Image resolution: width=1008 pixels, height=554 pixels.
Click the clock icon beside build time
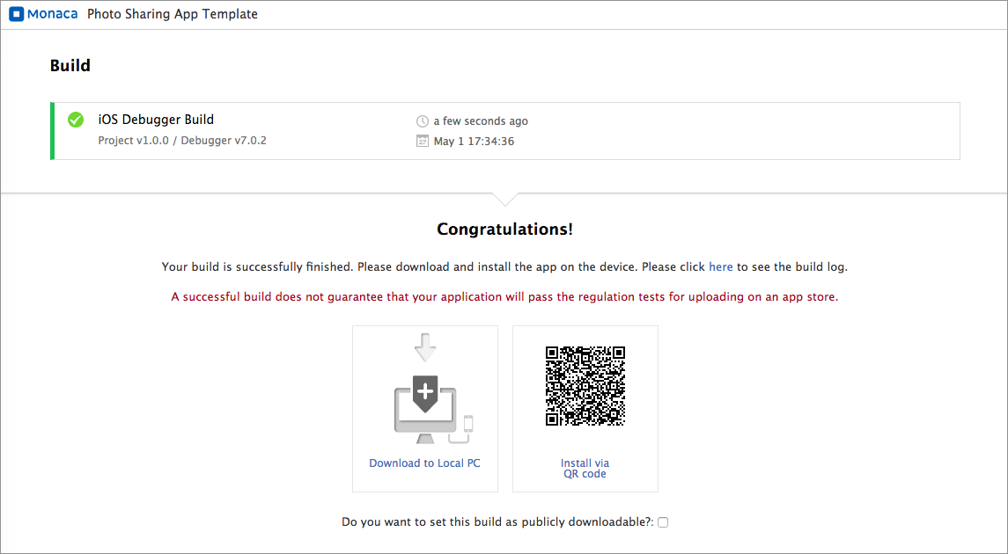423,121
